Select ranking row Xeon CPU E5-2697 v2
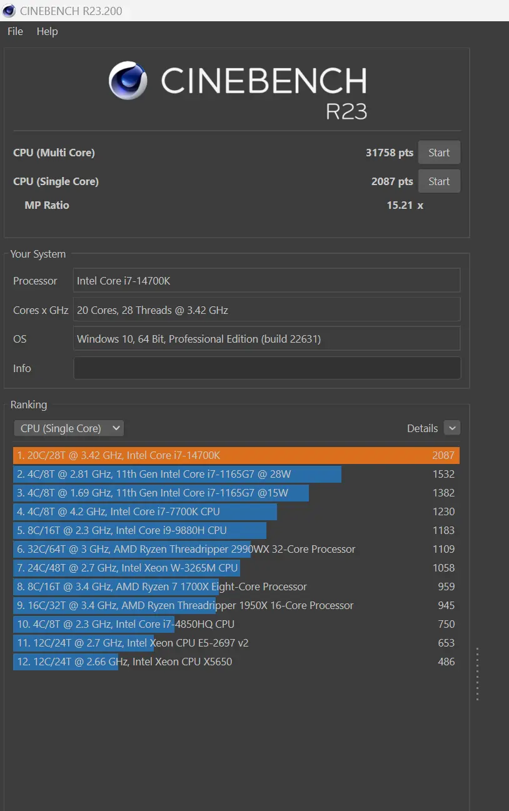This screenshot has height=811, width=509. [236, 643]
